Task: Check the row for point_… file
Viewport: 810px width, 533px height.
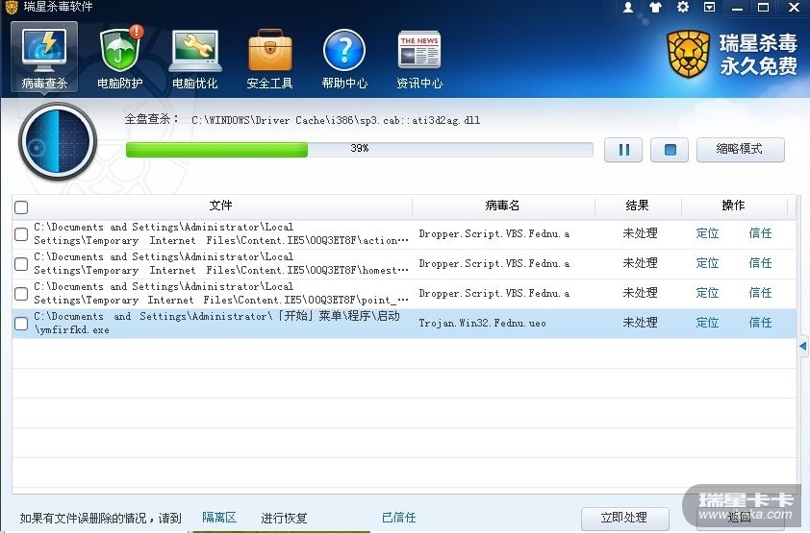Action: tap(21, 294)
